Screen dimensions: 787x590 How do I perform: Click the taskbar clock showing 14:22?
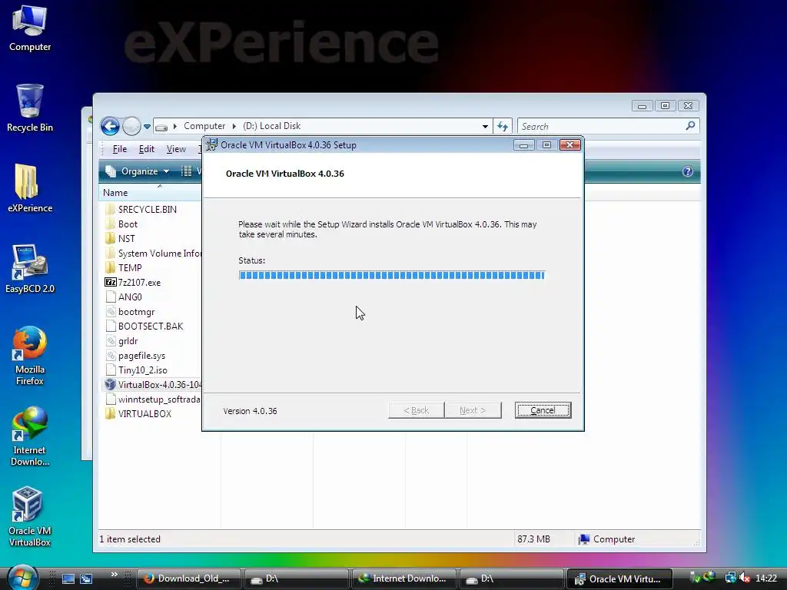point(766,578)
